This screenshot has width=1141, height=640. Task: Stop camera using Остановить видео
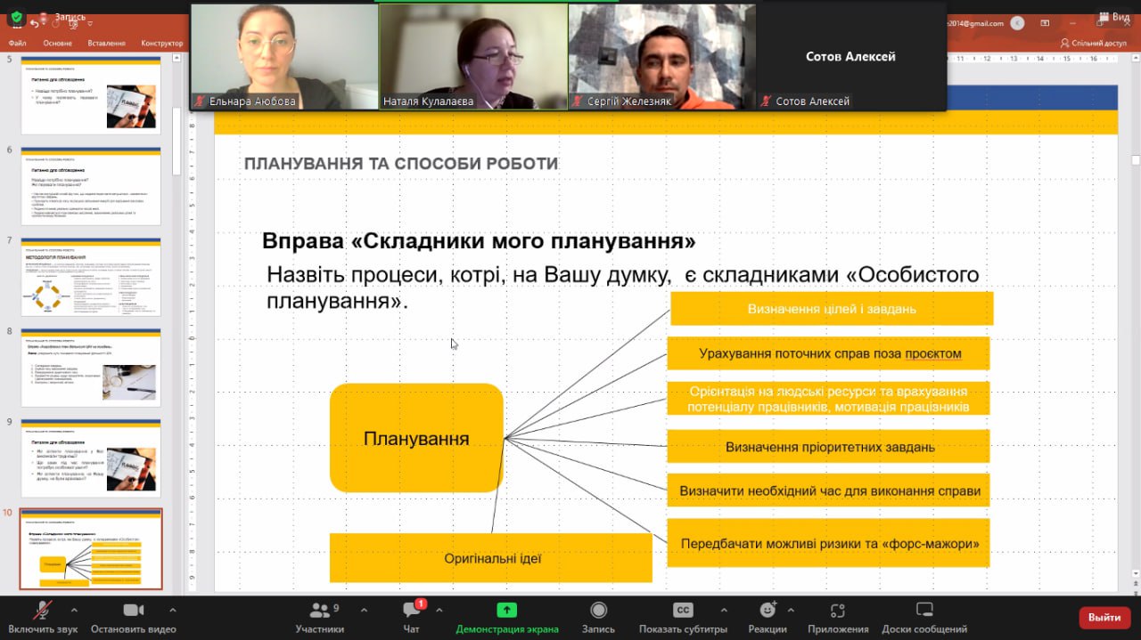(134, 617)
